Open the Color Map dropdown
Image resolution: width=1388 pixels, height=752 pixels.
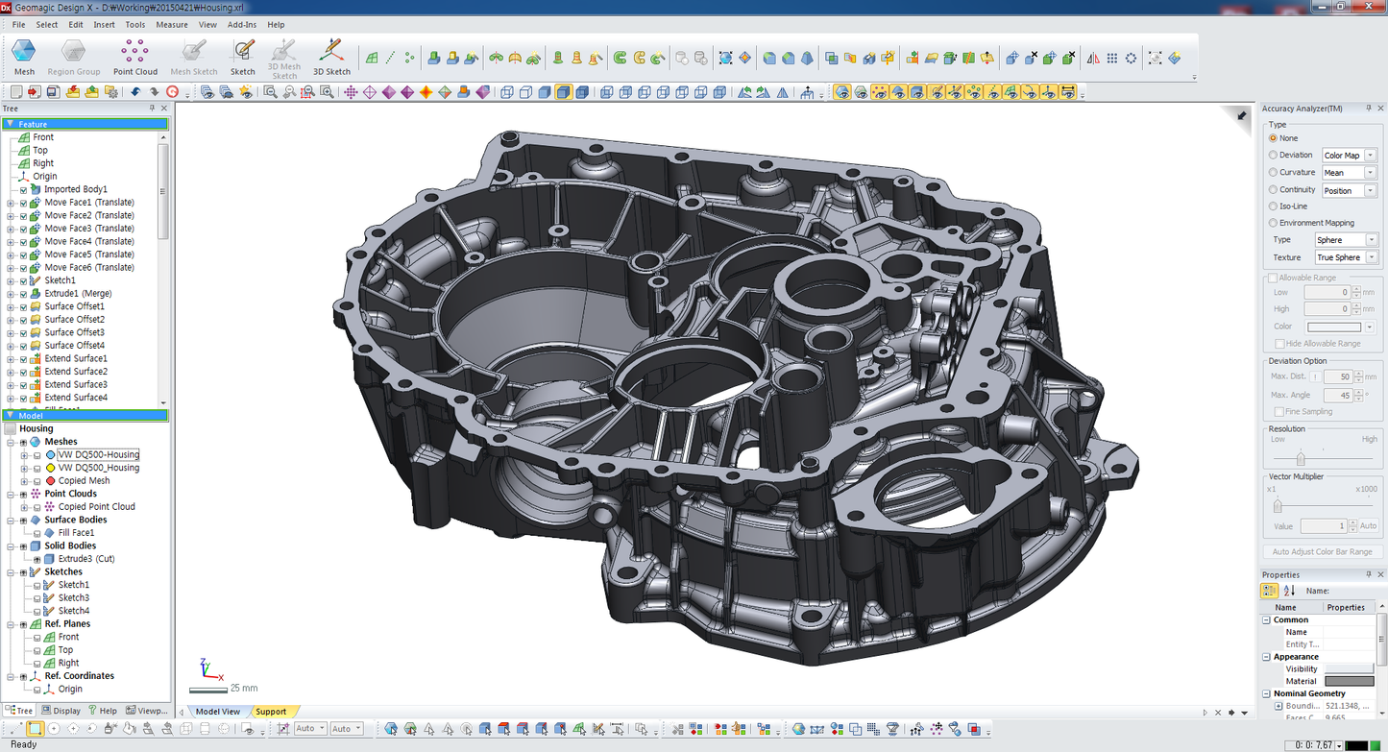click(x=1349, y=156)
